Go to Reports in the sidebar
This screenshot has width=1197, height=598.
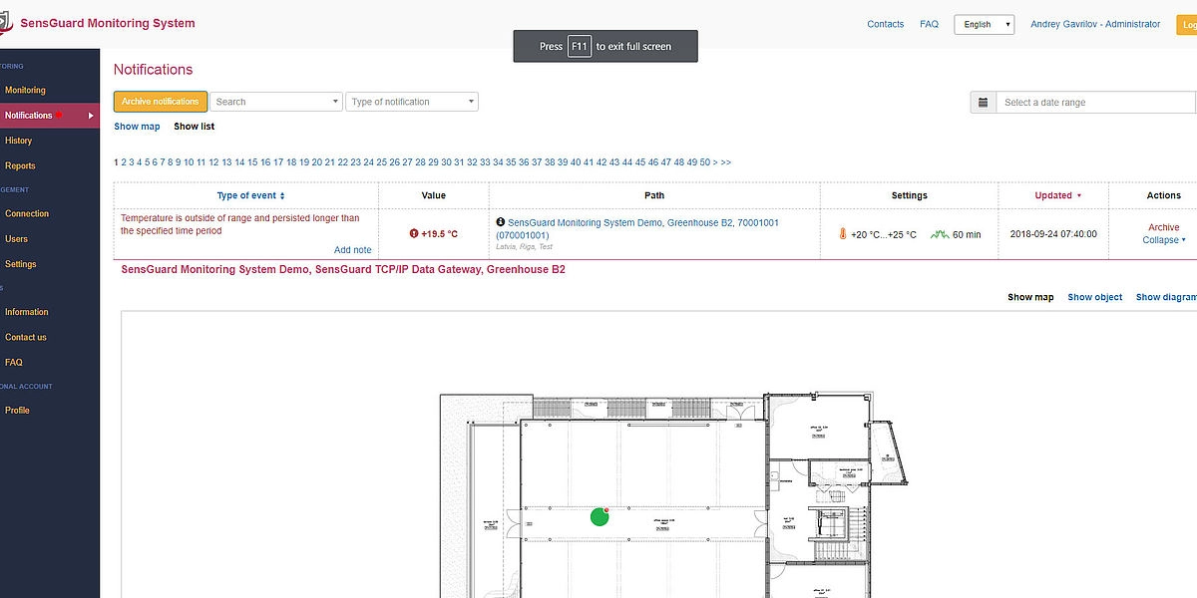20,165
